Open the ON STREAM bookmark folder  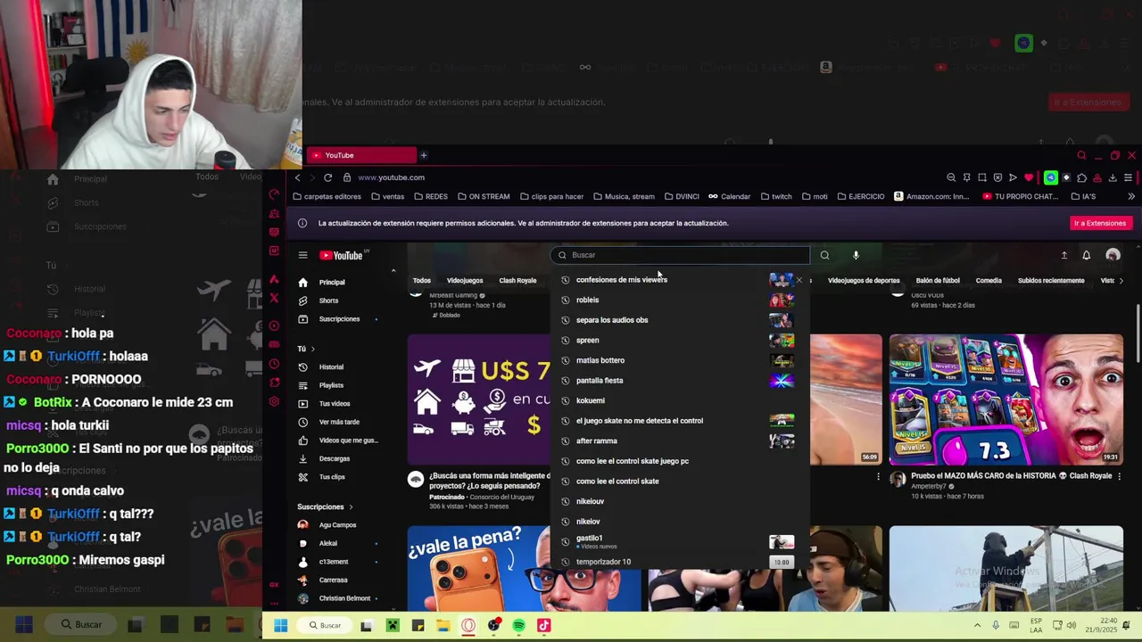[483, 196]
